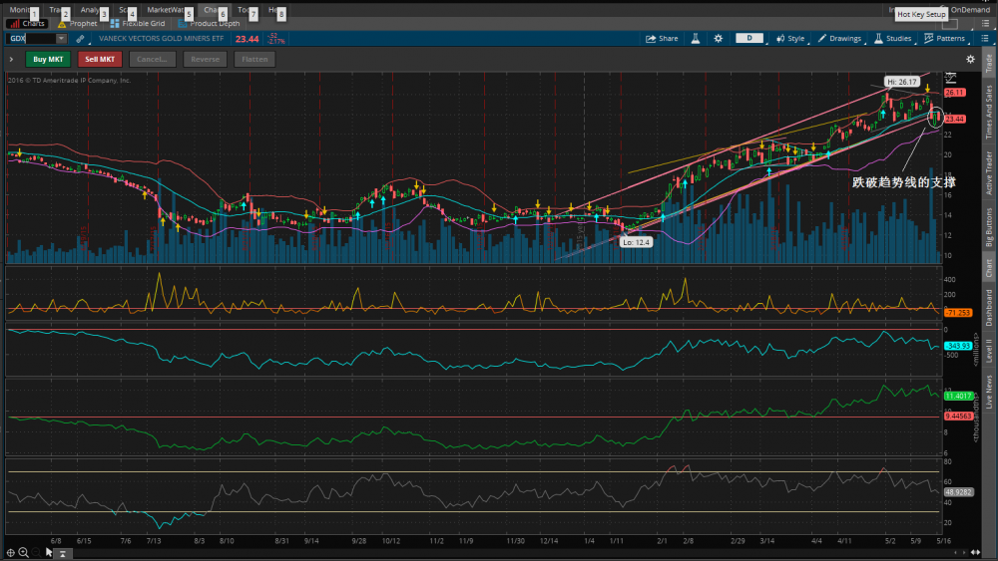The height and width of the screenshot is (561, 998).
Task: Click the Sell MKT button
Action: (x=100, y=59)
